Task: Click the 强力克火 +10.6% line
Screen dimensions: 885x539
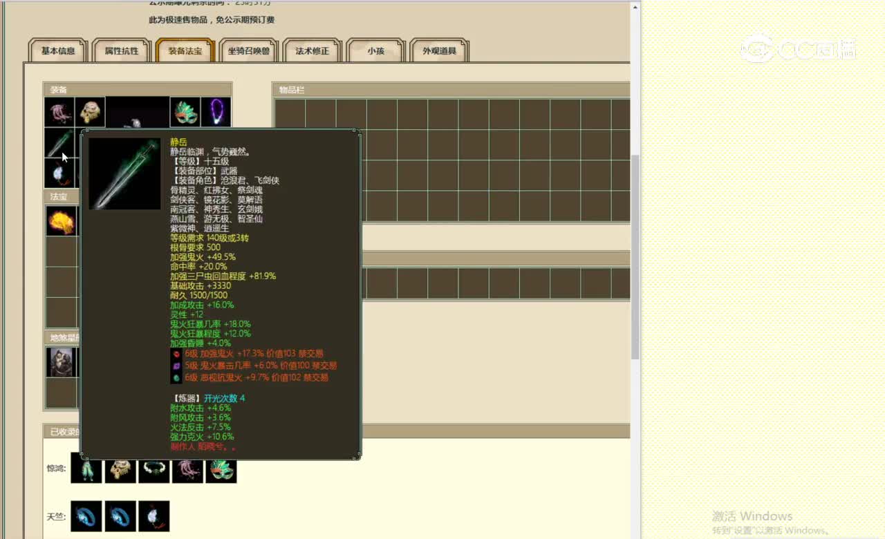Action: (x=202, y=437)
